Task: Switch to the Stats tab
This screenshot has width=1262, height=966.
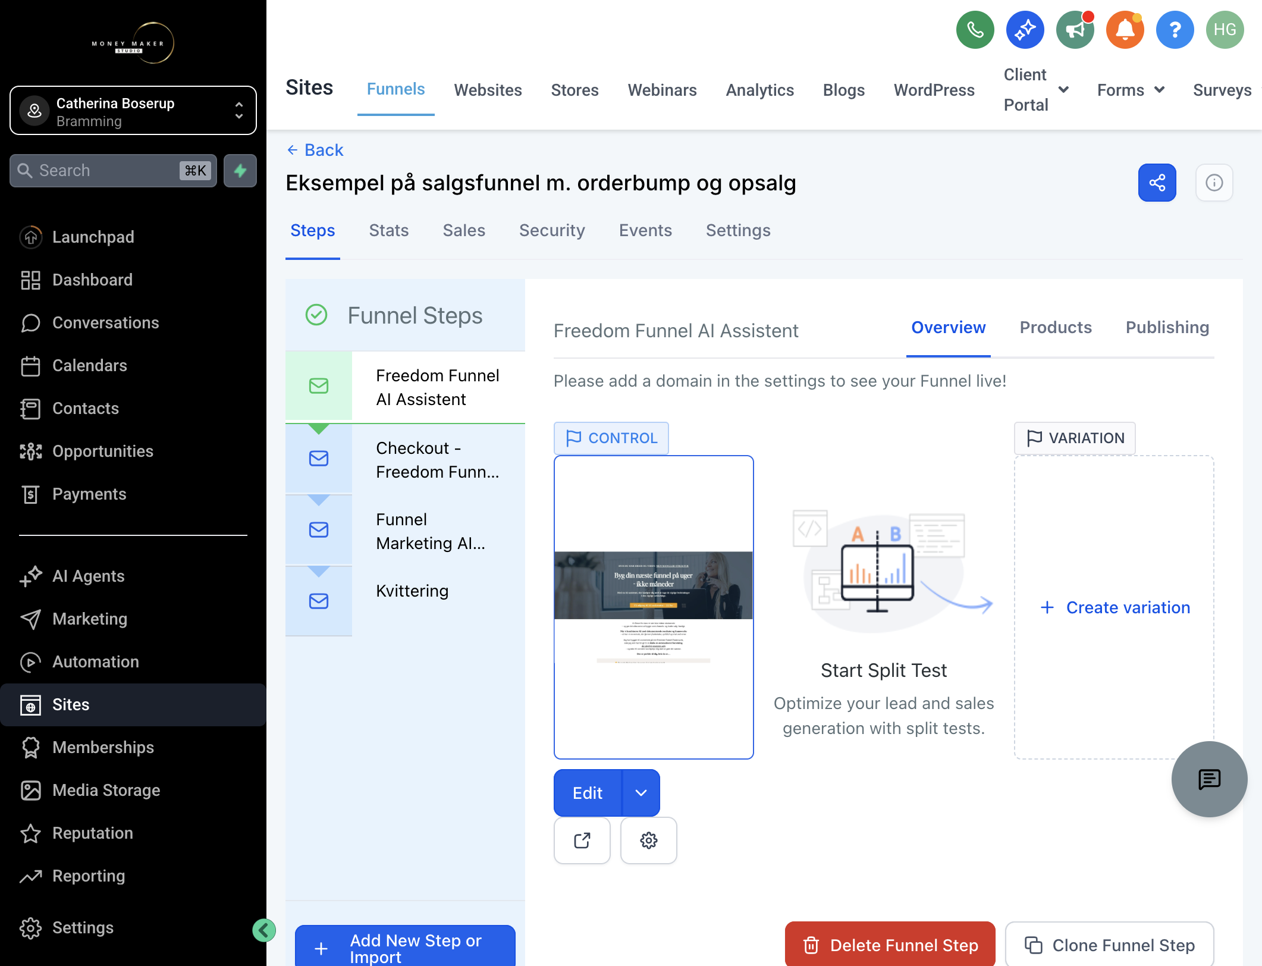Action: tap(389, 230)
